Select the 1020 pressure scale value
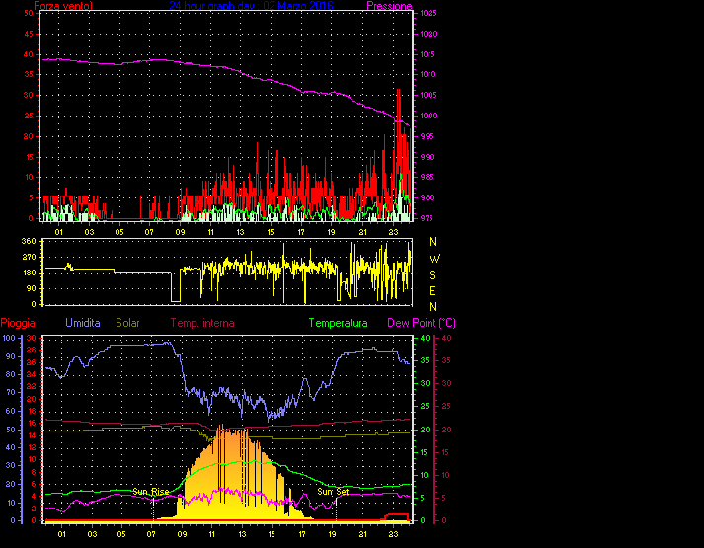Image resolution: width=704 pixels, height=548 pixels. (429, 35)
